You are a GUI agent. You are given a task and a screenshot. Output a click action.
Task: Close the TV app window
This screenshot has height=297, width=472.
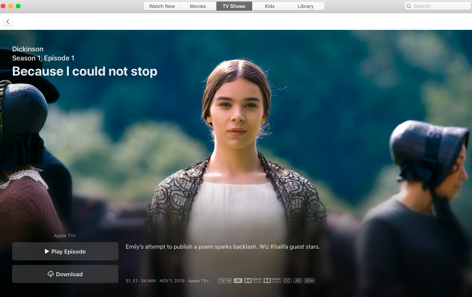pos(3,6)
